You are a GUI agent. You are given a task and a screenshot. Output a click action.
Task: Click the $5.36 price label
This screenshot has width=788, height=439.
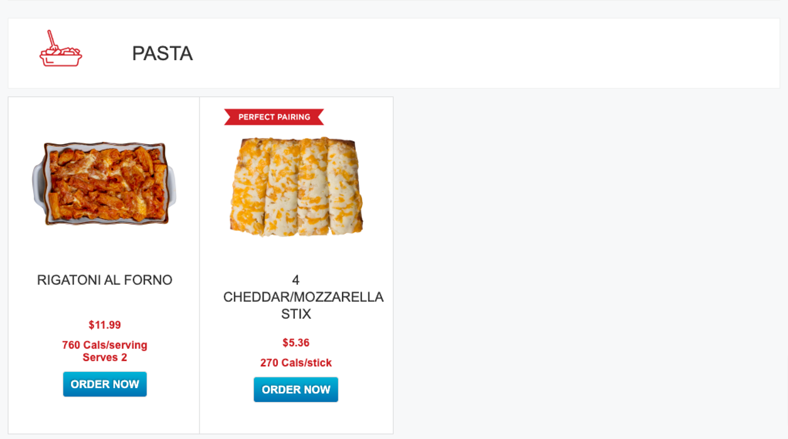coord(295,342)
